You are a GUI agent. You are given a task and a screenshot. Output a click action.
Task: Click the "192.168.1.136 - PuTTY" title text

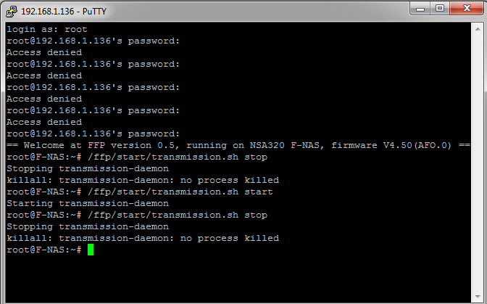pyautogui.click(x=64, y=12)
